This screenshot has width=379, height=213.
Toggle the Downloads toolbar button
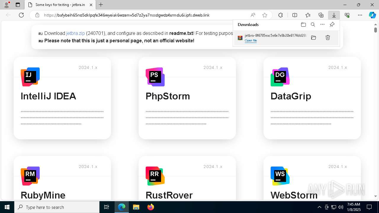coord(334,15)
